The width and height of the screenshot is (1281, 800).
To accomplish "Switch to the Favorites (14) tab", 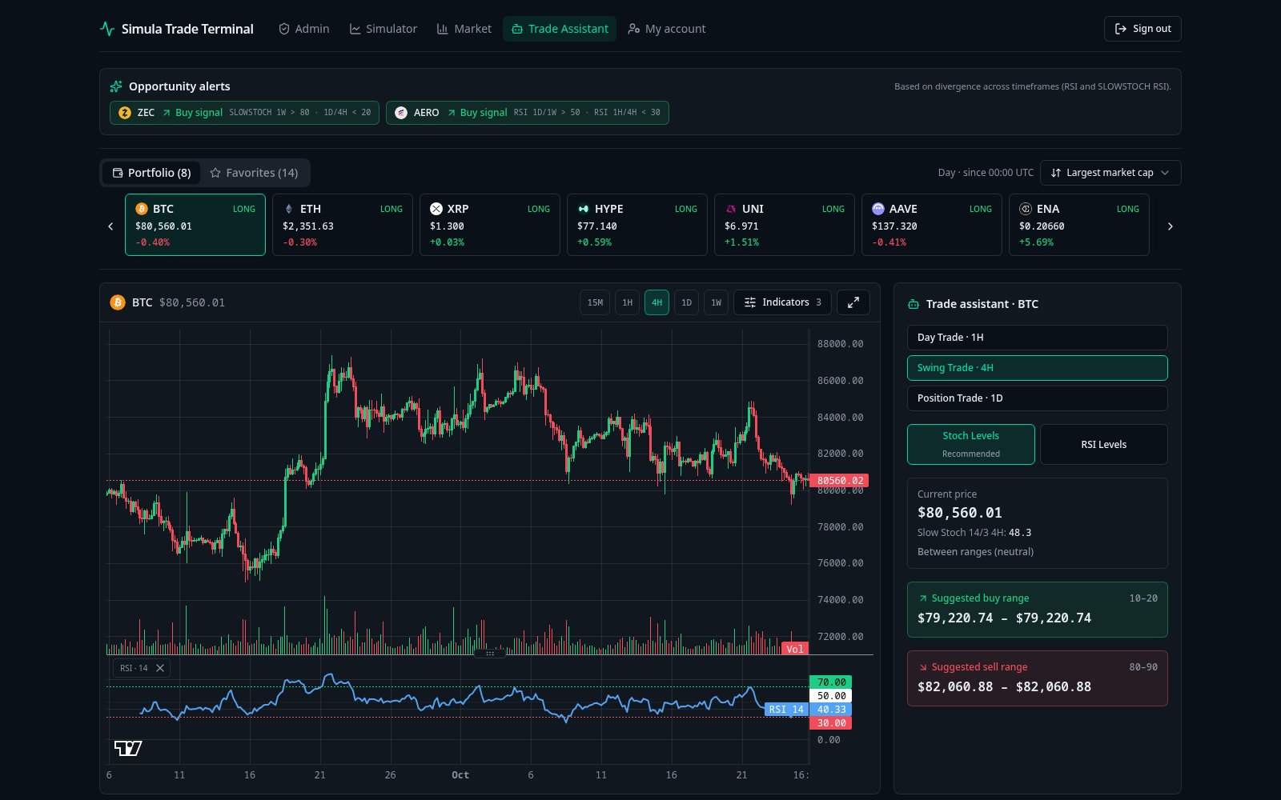I will 254,173.
